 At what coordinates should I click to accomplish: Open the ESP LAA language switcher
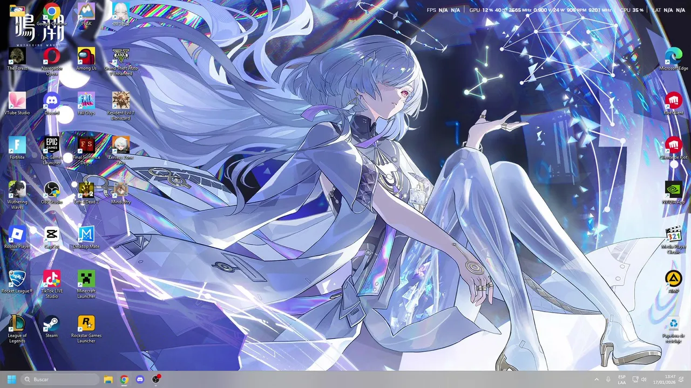622,379
